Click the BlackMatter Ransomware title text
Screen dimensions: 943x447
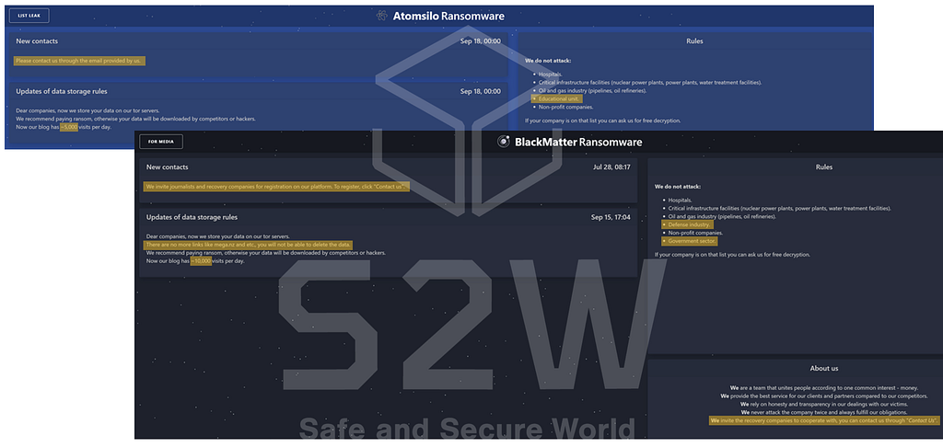pos(578,143)
